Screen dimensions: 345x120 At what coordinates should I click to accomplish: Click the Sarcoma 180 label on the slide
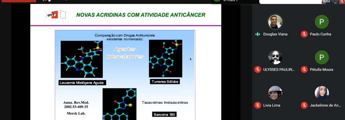click(164, 114)
